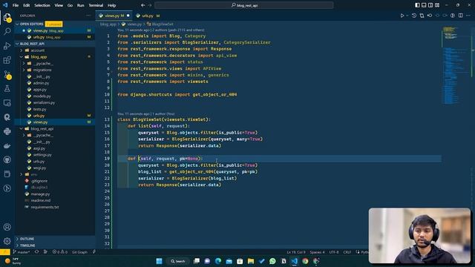Click Git Graph in status bar
This screenshot has width=475, height=267.
point(79,252)
